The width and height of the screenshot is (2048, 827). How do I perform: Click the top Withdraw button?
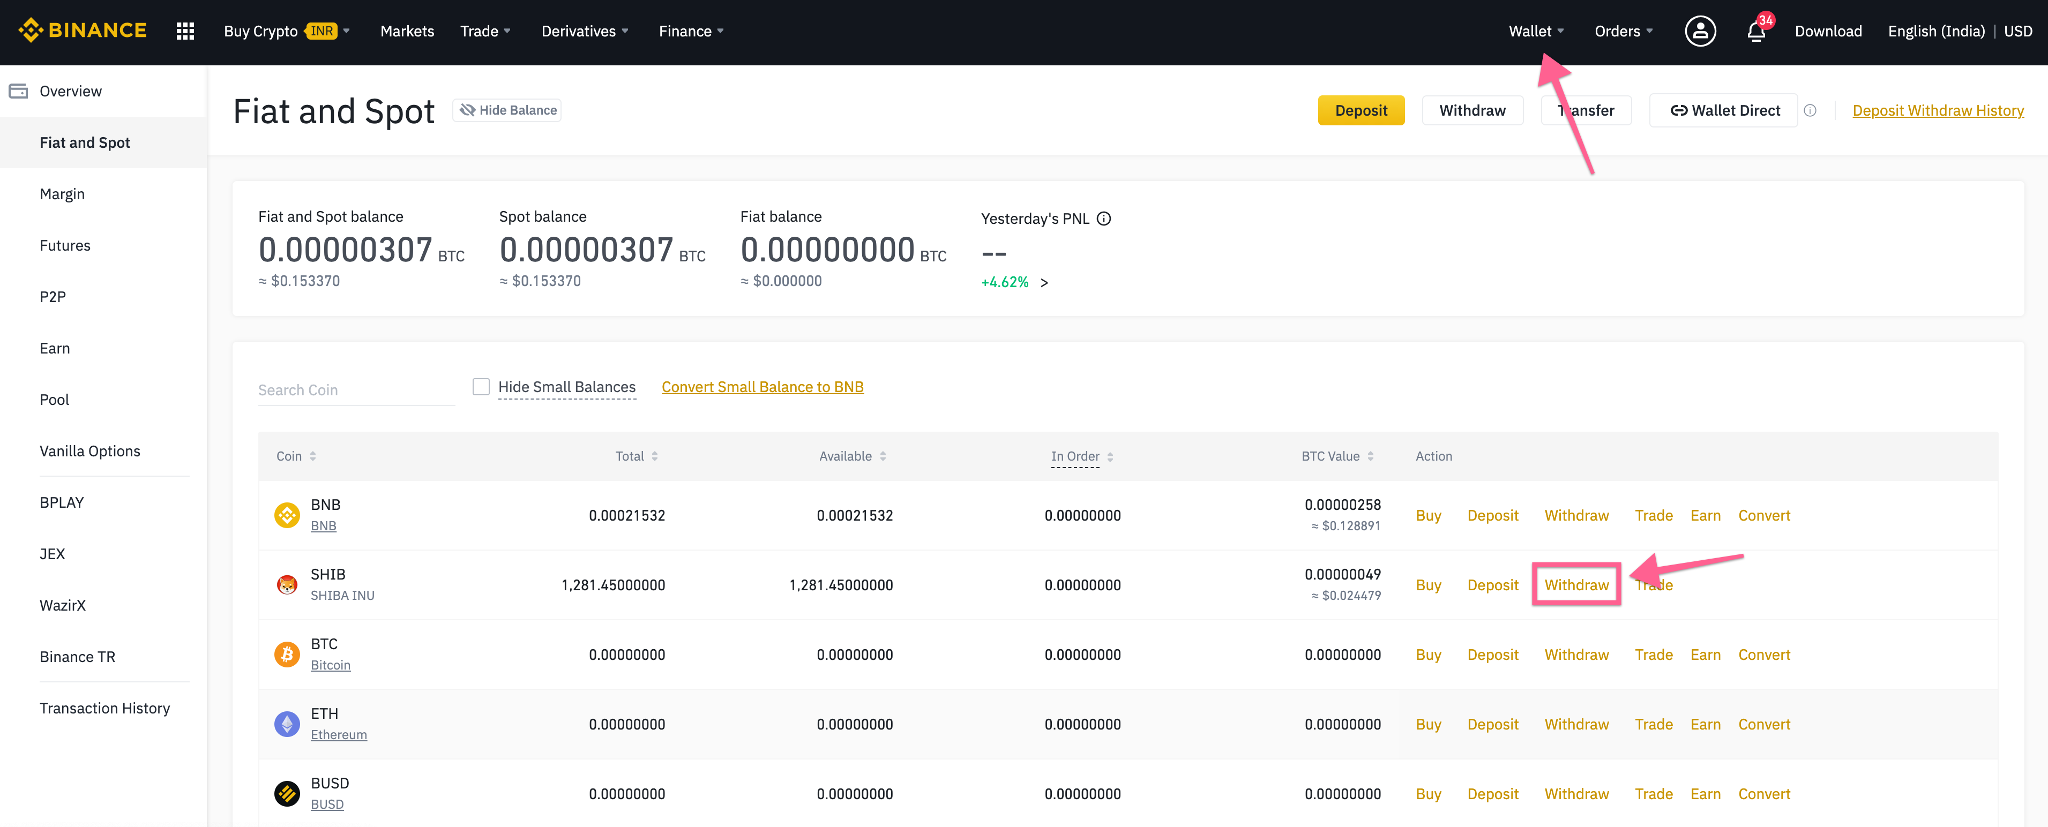pyautogui.click(x=1473, y=110)
